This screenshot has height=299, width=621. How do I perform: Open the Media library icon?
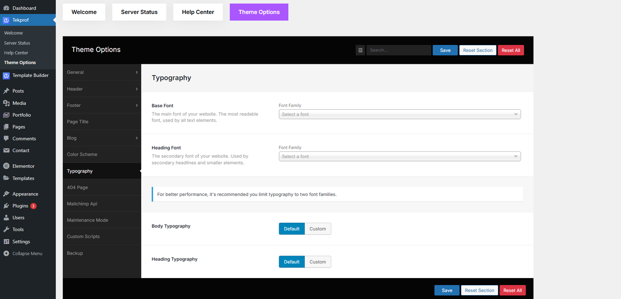pyautogui.click(x=6, y=103)
